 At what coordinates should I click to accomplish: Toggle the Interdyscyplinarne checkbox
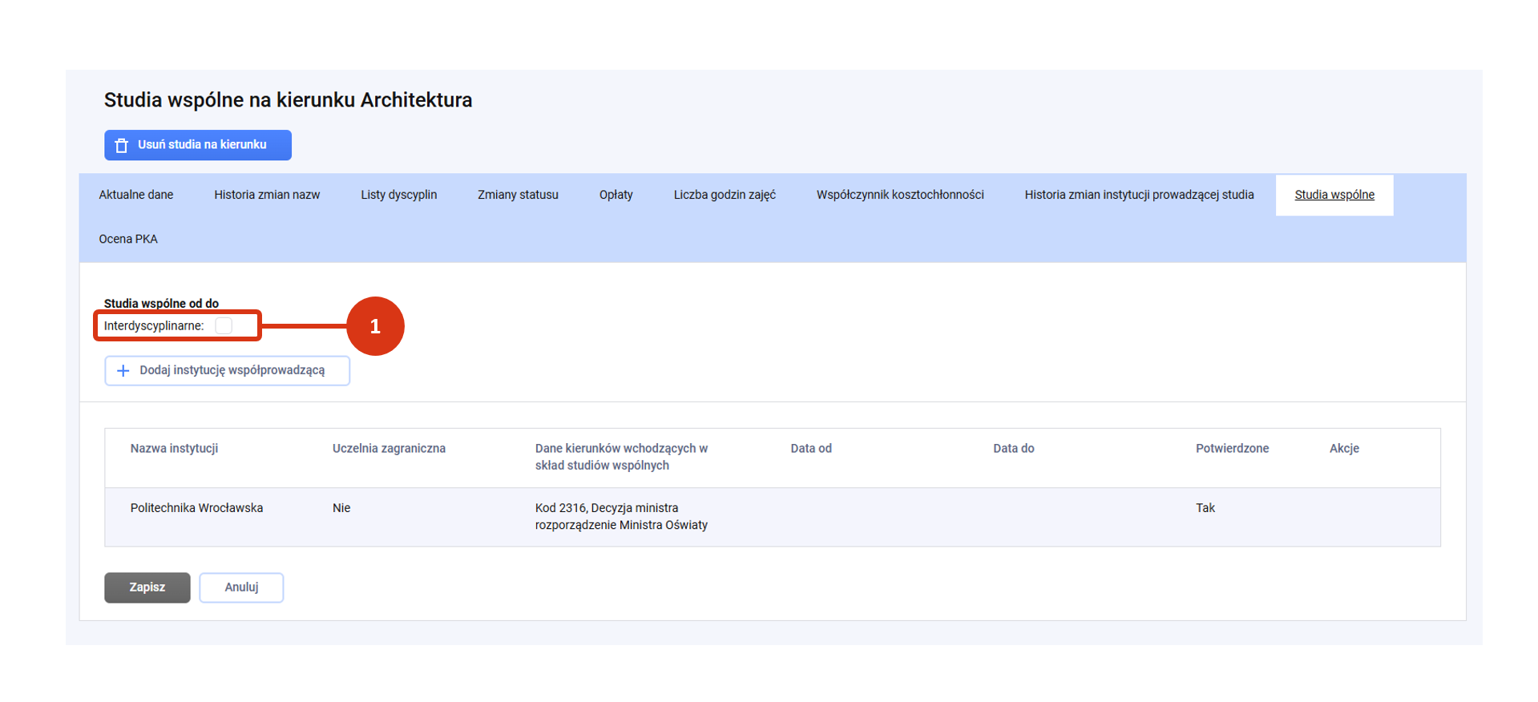point(224,325)
